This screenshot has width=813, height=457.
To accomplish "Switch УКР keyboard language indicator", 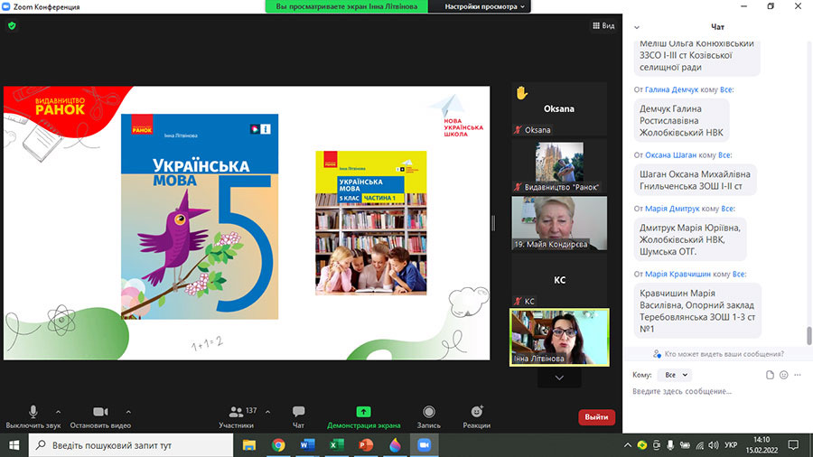I will pyautogui.click(x=731, y=445).
